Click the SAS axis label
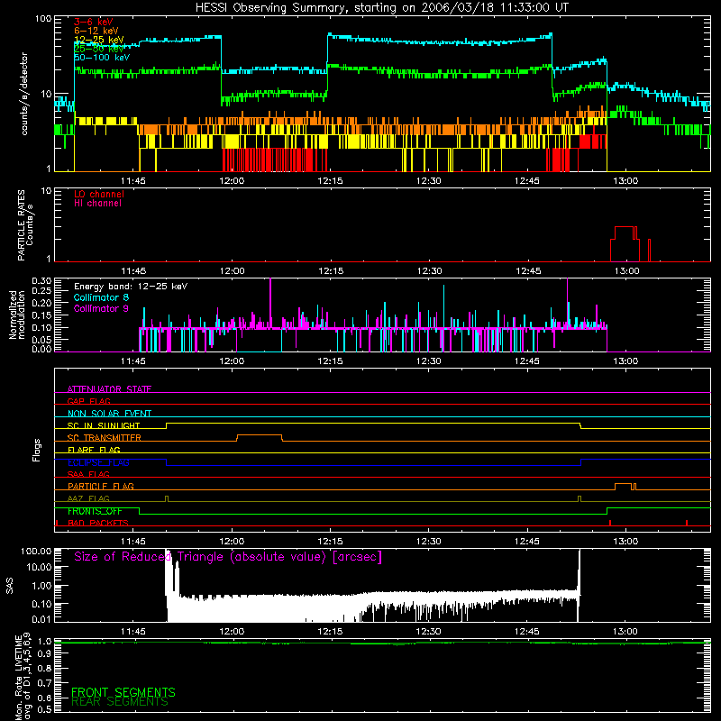This screenshot has width=721, height=721. tap(9, 585)
